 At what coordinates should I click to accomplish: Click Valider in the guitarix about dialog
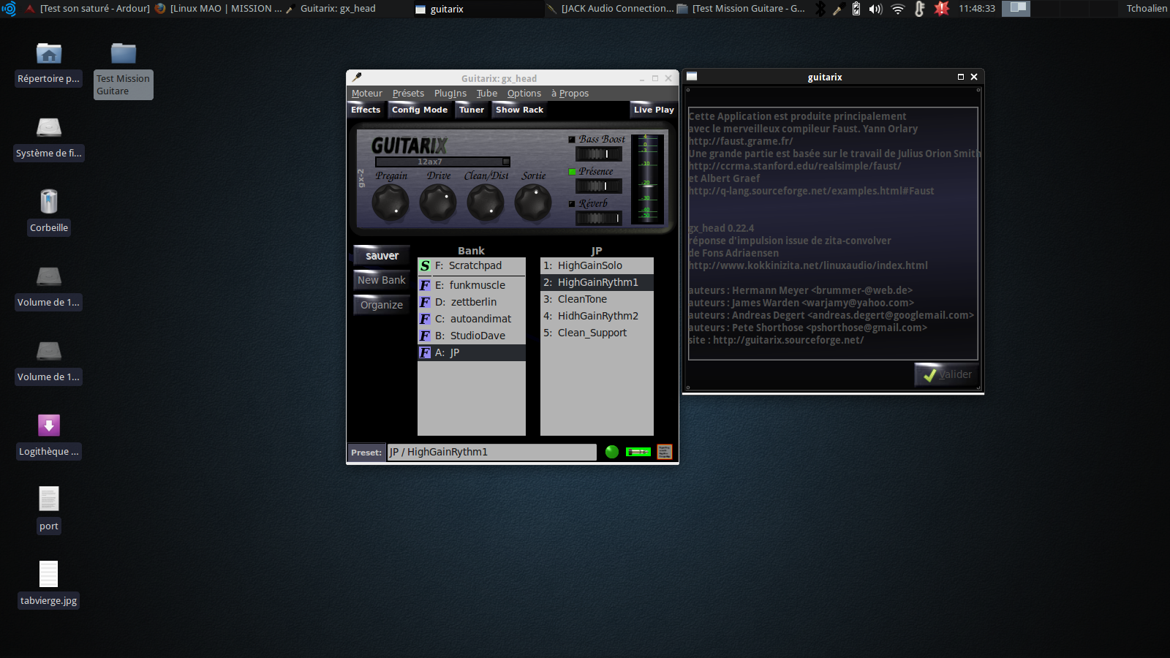coord(947,374)
